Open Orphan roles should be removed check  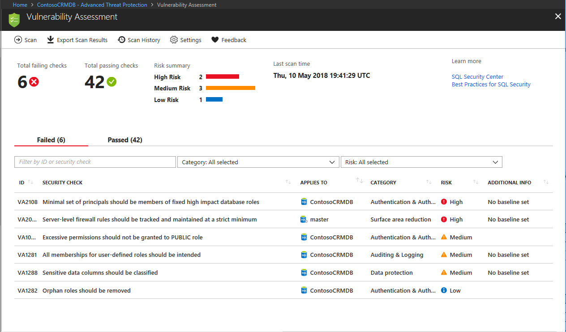(x=86, y=291)
